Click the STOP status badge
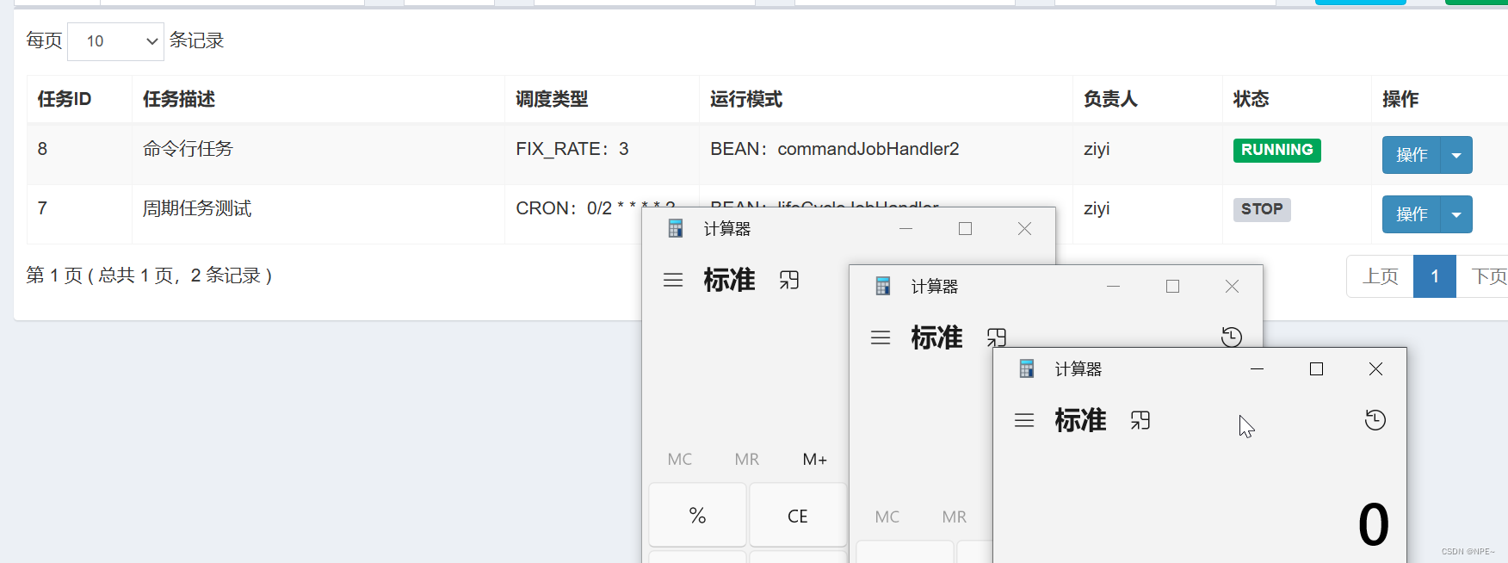The width and height of the screenshot is (1508, 563). click(x=1262, y=209)
